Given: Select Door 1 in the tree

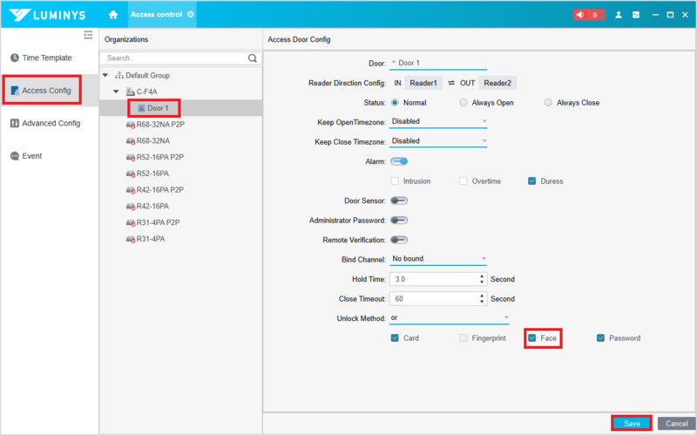Looking at the screenshot, I should [158, 108].
